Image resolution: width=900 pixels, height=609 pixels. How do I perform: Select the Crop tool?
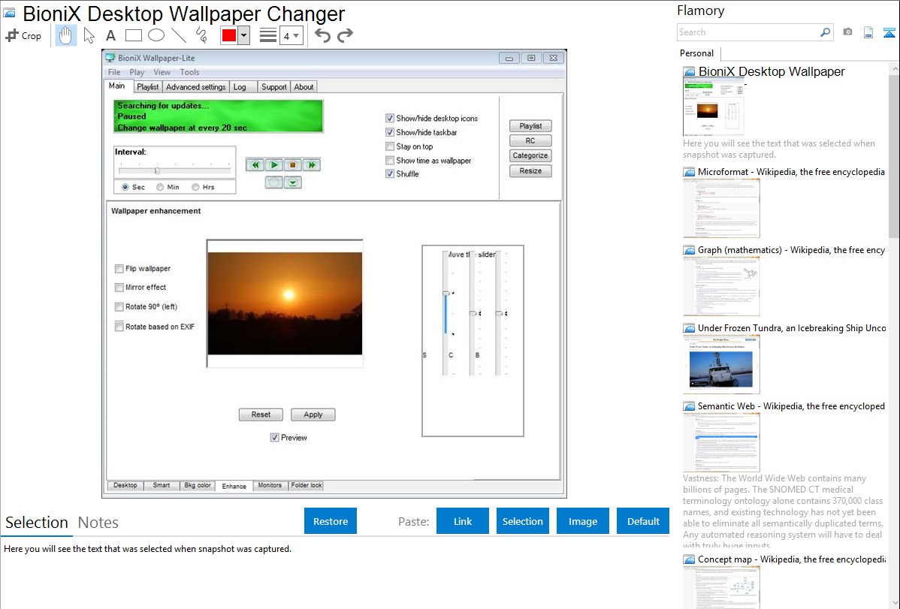pyautogui.click(x=23, y=35)
